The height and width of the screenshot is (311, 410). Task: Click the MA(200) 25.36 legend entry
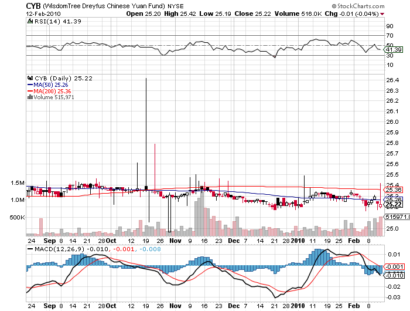click(52, 91)
